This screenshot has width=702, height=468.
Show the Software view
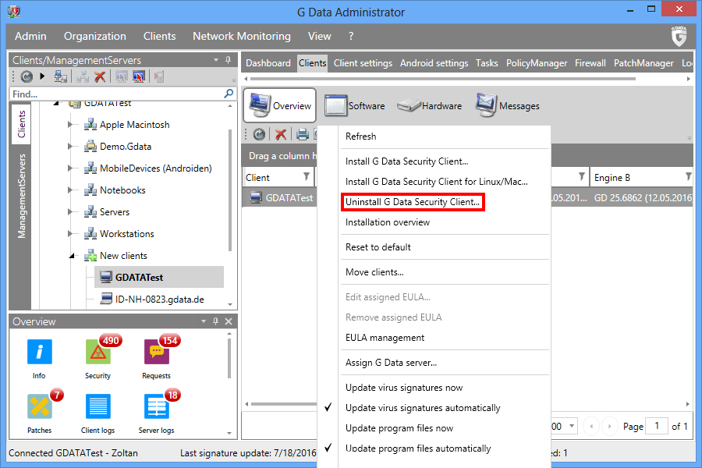point(355,106)
